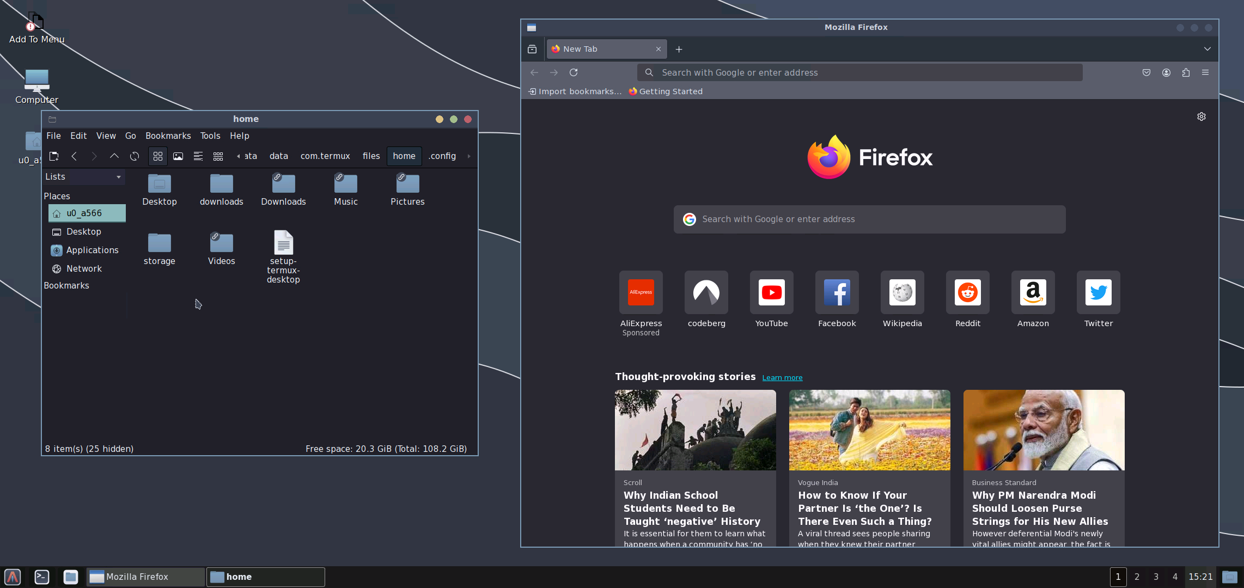This screenshot has width=1244, height=588.
Task: Switch to thumbnail view mode
Action: [178, 156]
